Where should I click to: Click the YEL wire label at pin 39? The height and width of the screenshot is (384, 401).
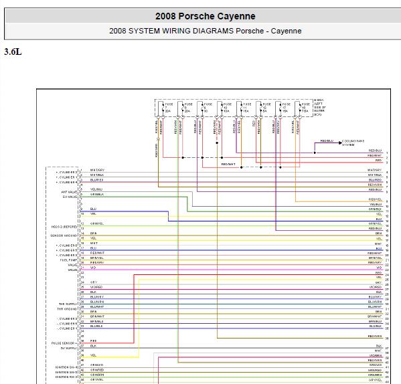pyautogui.click(x=93, y=355)
